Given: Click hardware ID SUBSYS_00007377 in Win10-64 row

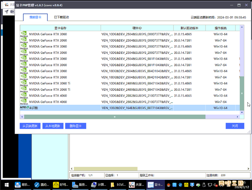Looking at the screenshot, I should point(137,34).
